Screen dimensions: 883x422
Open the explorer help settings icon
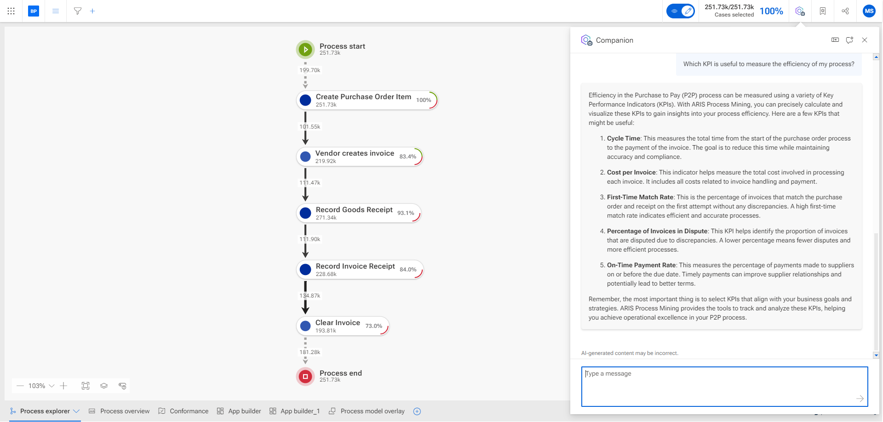pos(122,386)
